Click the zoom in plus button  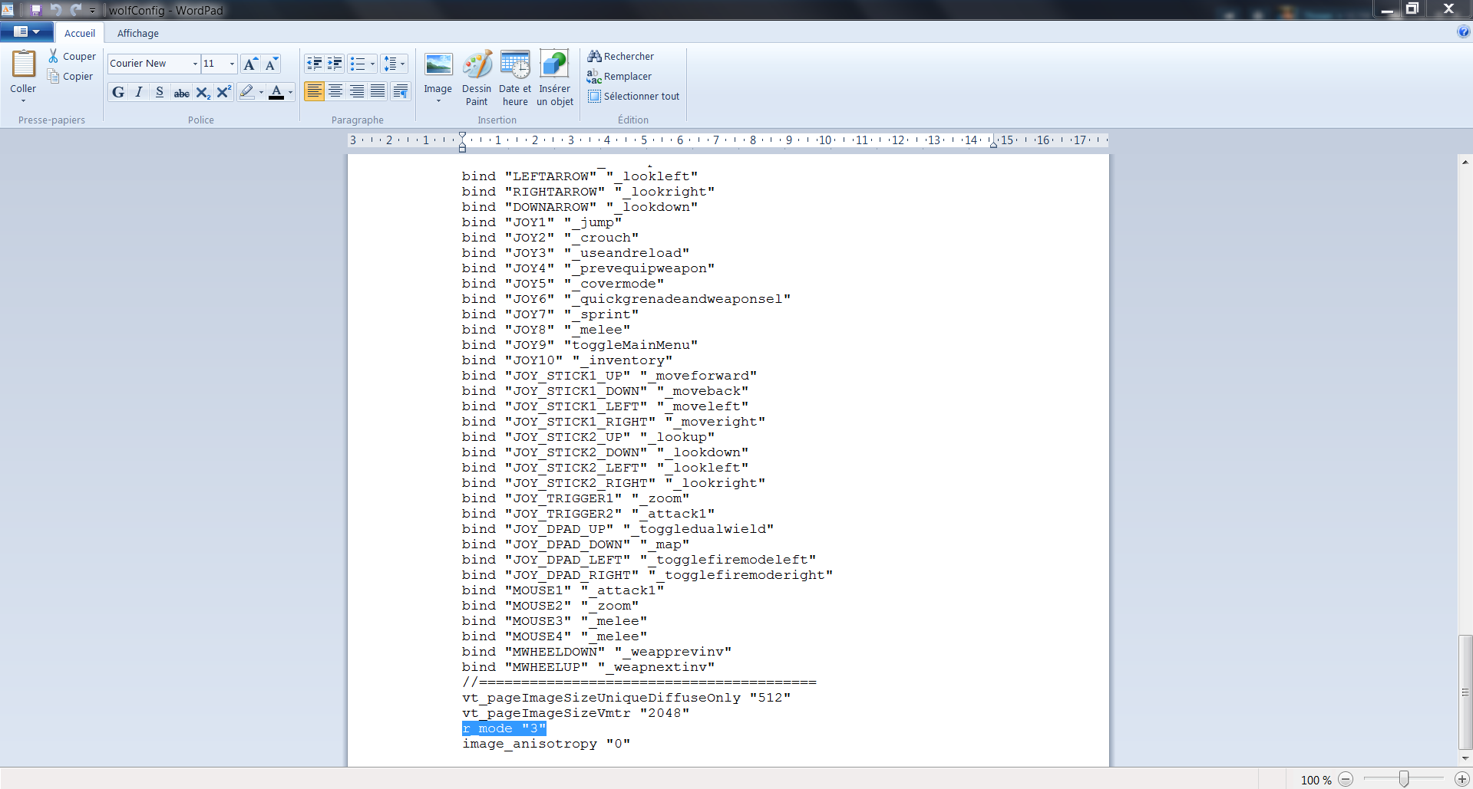[1461, 779]
